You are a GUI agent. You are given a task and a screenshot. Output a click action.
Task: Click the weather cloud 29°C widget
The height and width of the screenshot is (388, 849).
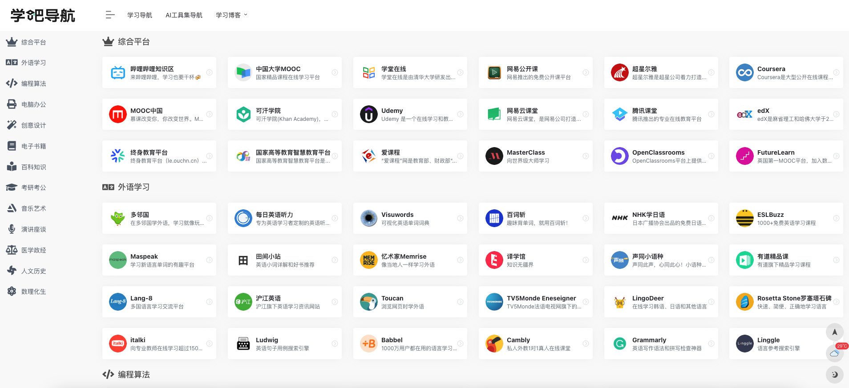point(835,353)
